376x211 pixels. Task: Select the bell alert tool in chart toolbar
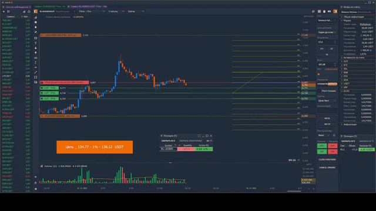[36, 28]
